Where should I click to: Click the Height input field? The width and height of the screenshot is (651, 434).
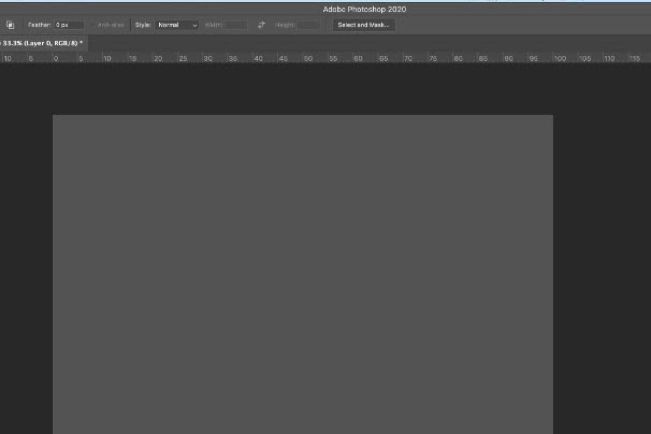coord(309,25)
